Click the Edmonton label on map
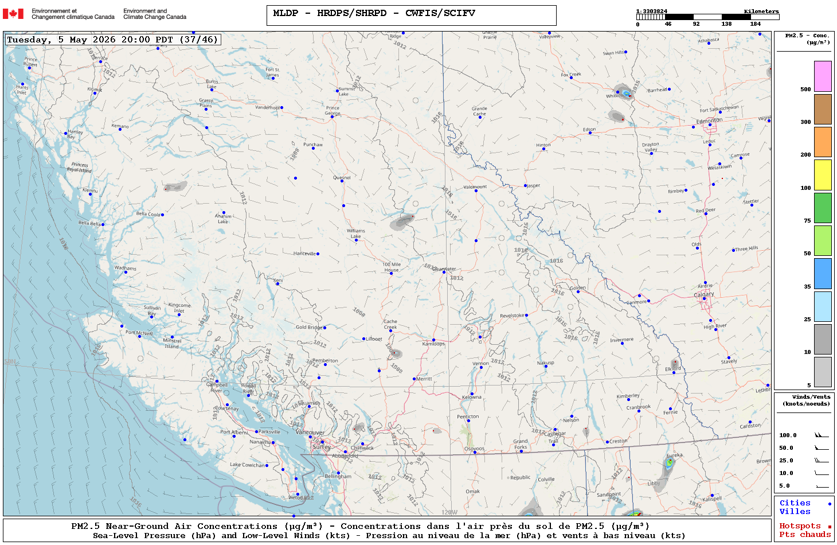The height and width of the screenshot is (545, 837). click(709, 120)
